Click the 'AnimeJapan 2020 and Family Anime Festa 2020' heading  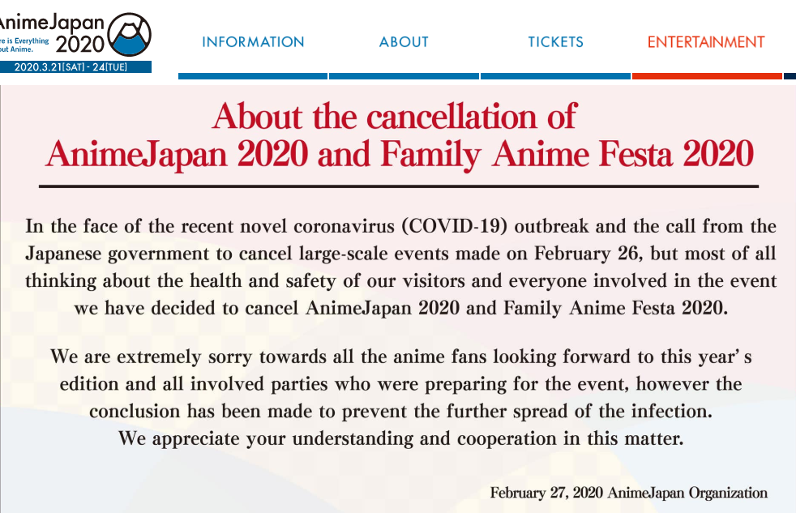400,154
